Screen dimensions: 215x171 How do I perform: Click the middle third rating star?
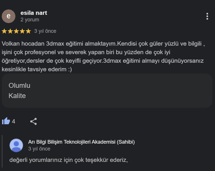click(x=16, y=31)
